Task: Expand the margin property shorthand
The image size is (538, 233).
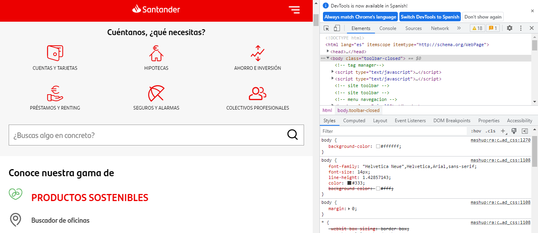Action: [x=349, y=209]
